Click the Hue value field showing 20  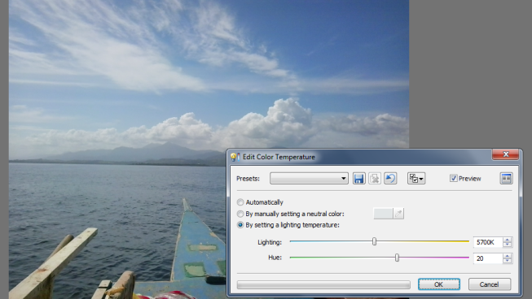click(x=488, y=258)
